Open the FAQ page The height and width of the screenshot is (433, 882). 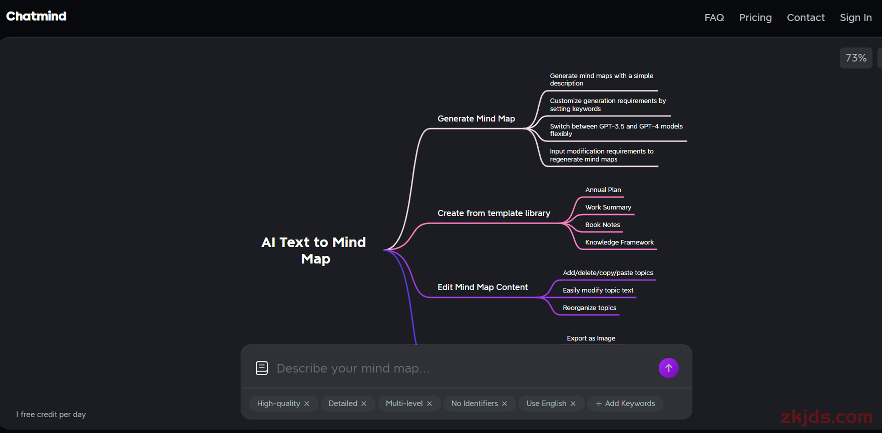click(x=714, y=17)
